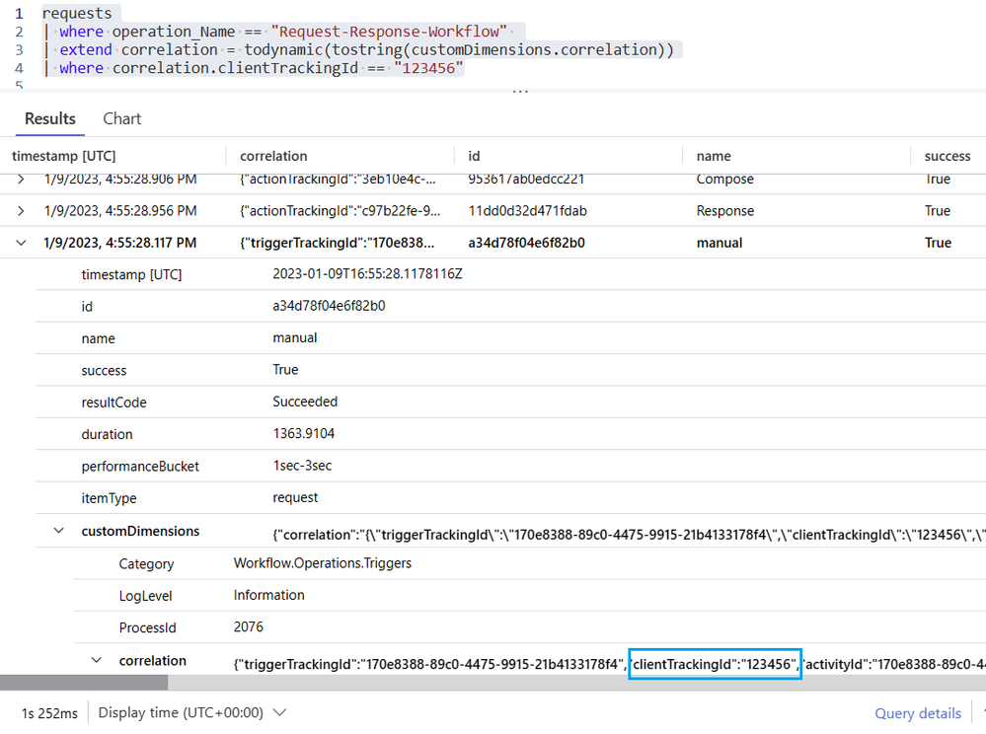The height and width of the screenshot is (734, 986).
Task: Select the LogLevel value Information
Action: 269,595
